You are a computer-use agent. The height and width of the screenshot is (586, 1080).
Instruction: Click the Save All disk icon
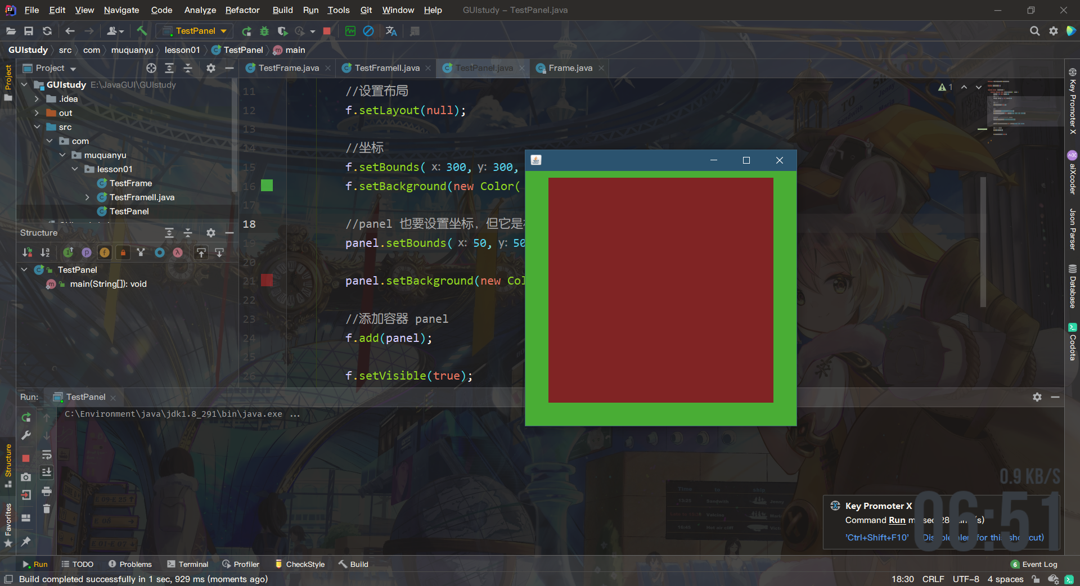[x=29, y=31]
